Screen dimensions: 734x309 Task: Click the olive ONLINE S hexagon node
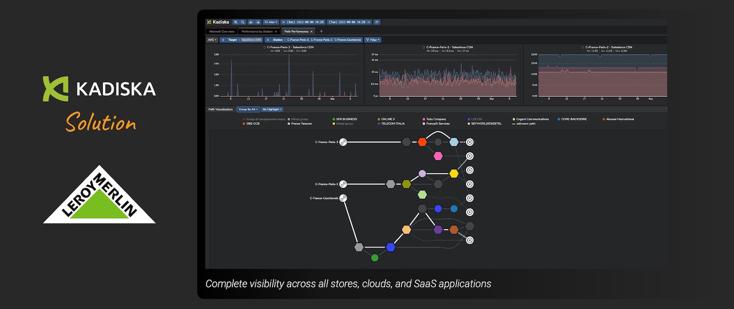406,184
